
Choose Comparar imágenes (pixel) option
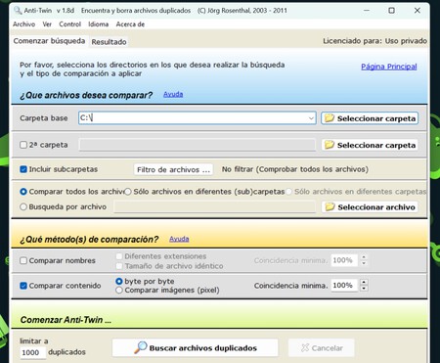click(119, 290)
